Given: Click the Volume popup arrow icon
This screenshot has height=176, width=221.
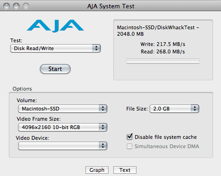Looking at the screenshot, I should coord(103,109).
